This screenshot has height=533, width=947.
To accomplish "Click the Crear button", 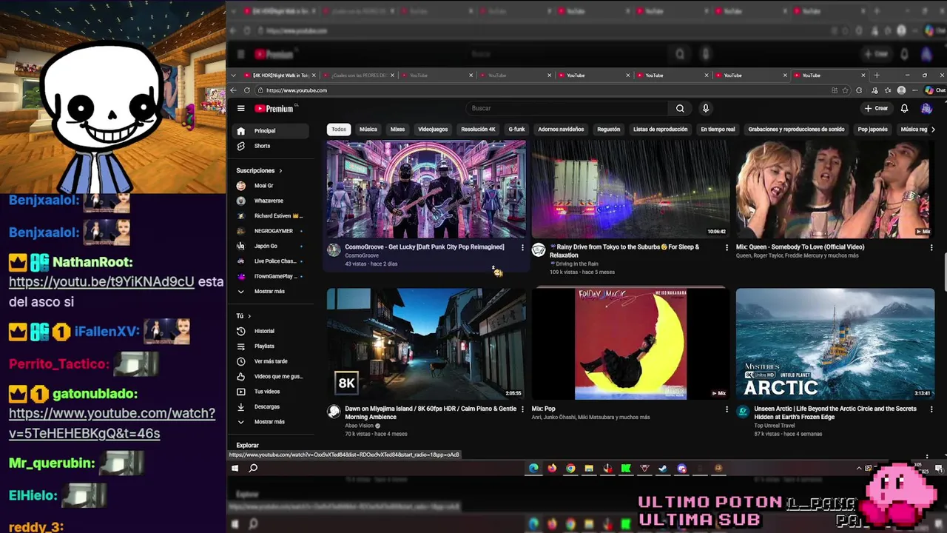I will click(x=876, y=108).
